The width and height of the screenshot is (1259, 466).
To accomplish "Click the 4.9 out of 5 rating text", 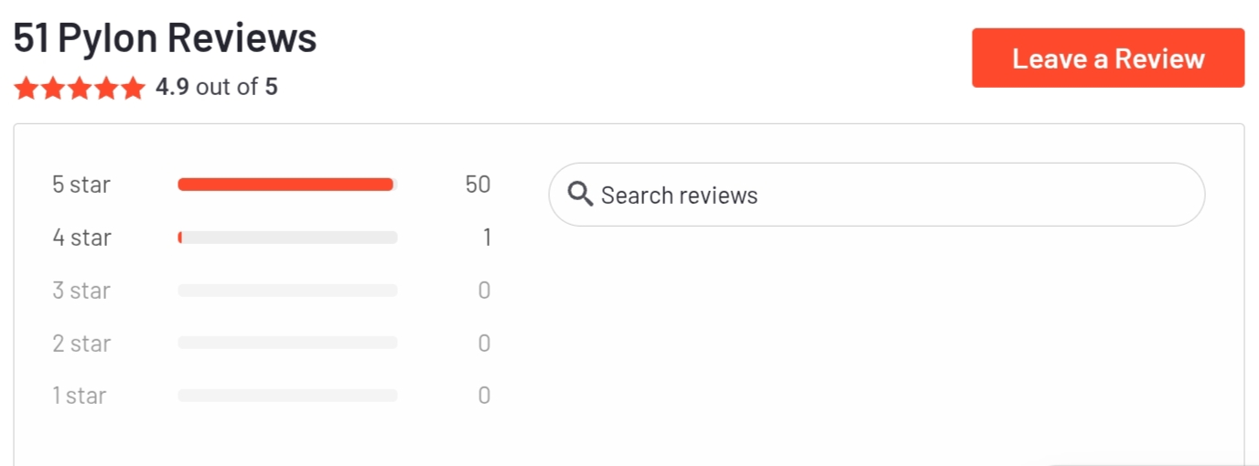I will click(x=217, y=88).
